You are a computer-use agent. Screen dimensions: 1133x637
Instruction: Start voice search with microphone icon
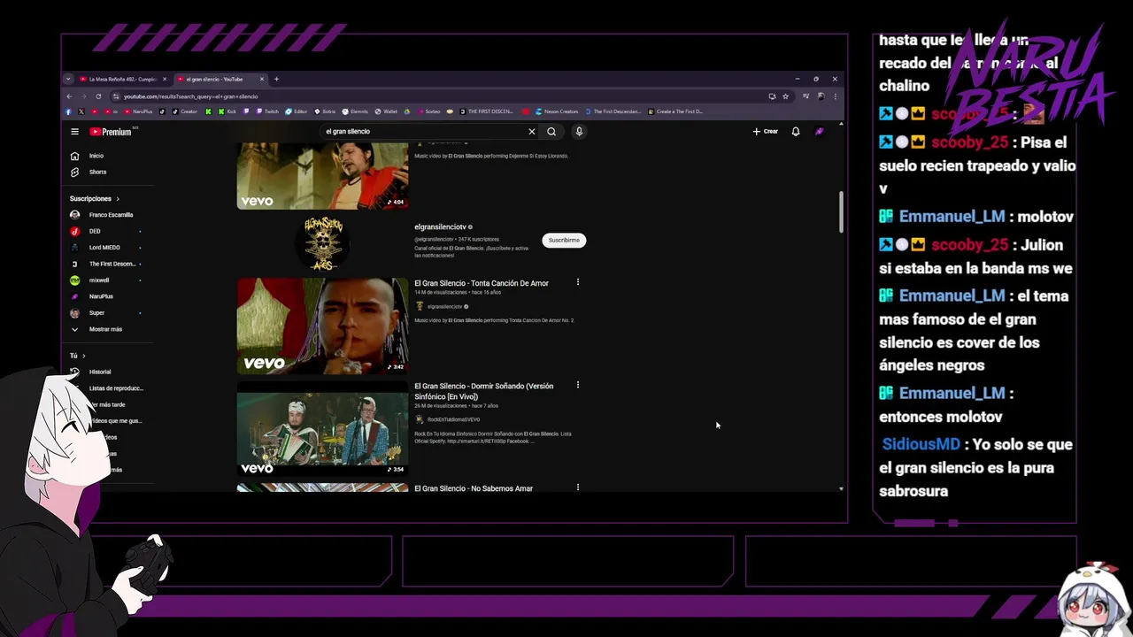pyautogui.click(x=579, y=131)
